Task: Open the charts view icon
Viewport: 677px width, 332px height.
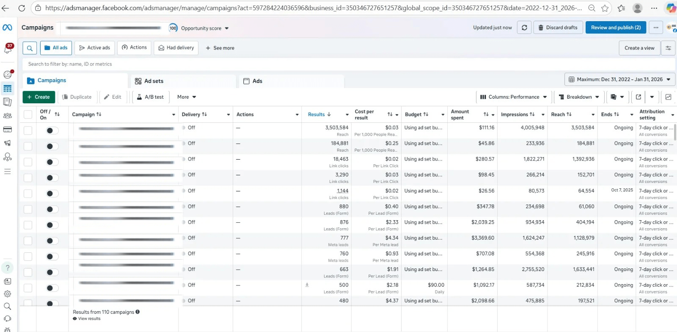Action: 668,97
